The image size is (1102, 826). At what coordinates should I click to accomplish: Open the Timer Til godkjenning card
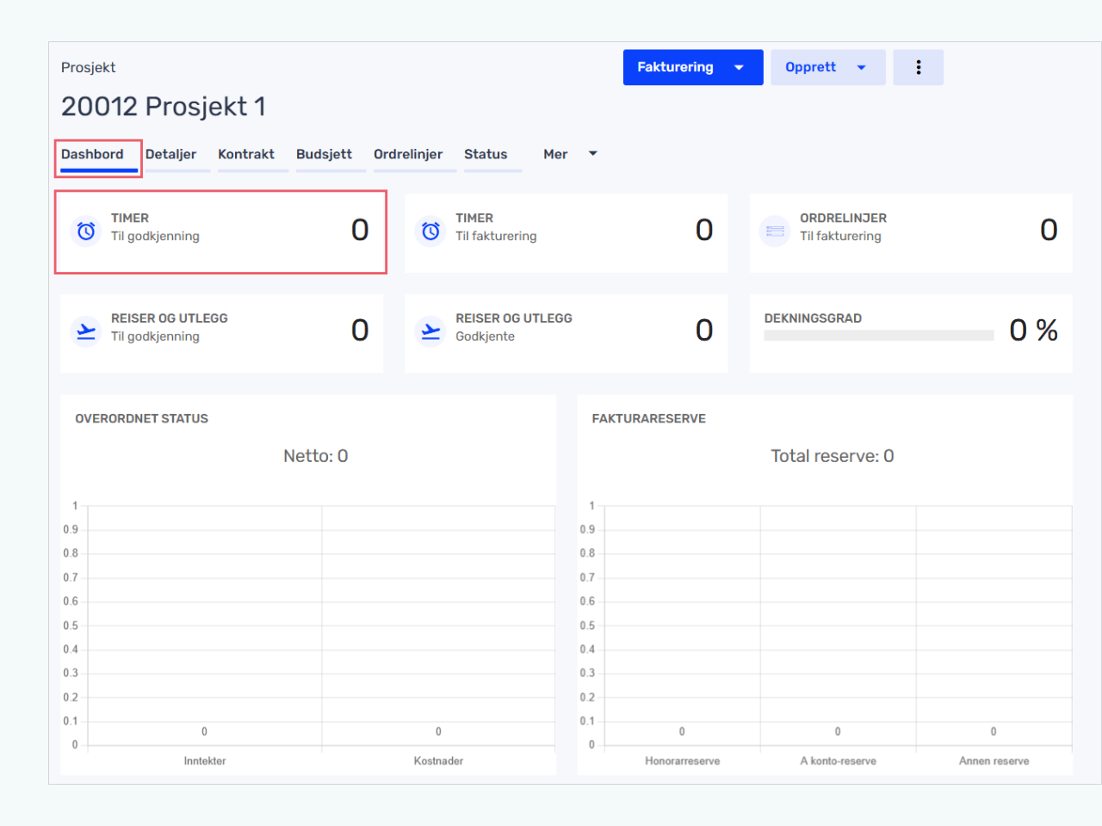point(221,232)
